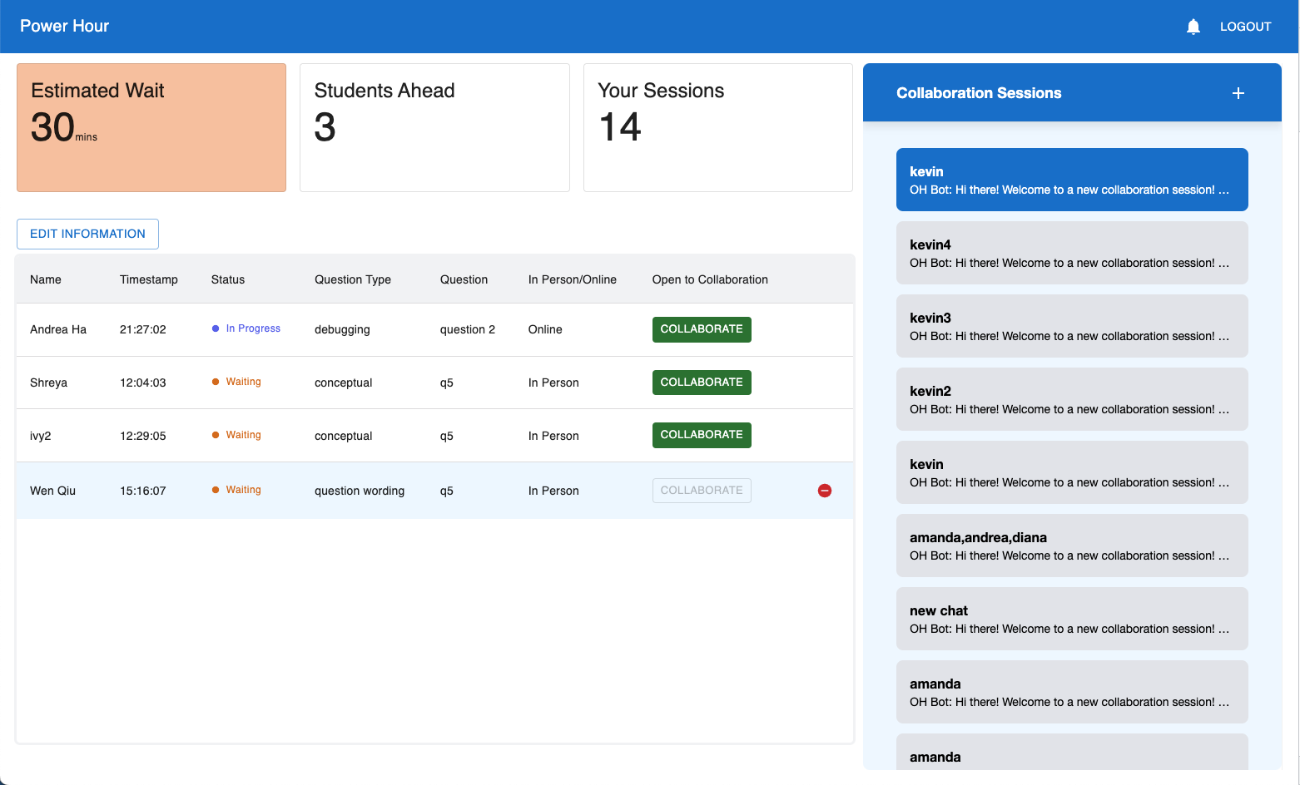
Task: Click the LOGOUT button
Action: click(1245, 27)
